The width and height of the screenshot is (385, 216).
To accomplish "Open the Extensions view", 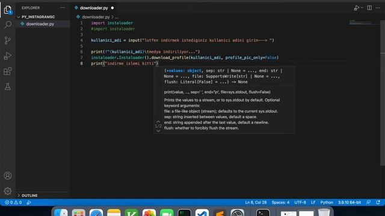I will tap(8, 71).
